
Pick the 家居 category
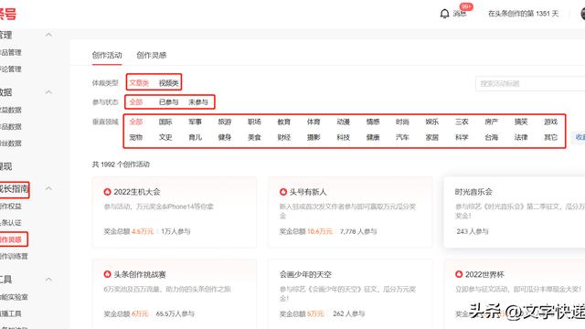pos(432,137)
